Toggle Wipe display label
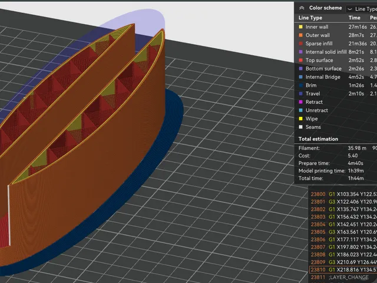377x283 pixels. [312, 119]
